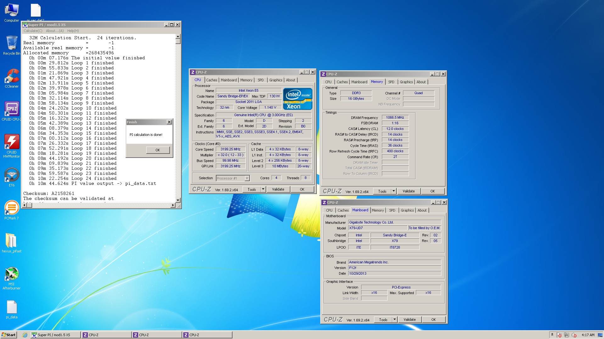The height and width of the screenshot is (339, 604).
Task: Switch to Caches tab in Mainboard CPU-Z window
Action: tap(343, 210)
